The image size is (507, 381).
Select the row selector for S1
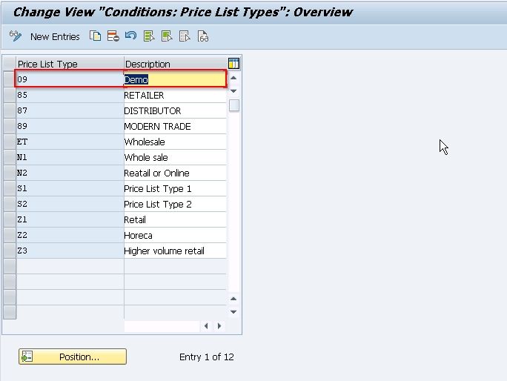pyautogui.click(x=10, y=188)
